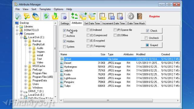Sort file list by Name column header
This screenshot has height=109, width=194.
click(x=75, y=54)
